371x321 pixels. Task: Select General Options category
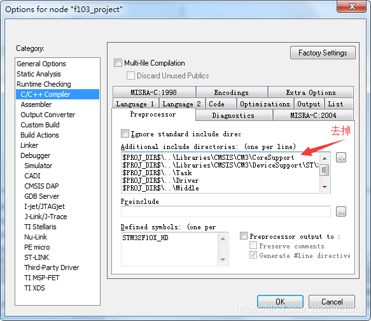click(41, 64)
